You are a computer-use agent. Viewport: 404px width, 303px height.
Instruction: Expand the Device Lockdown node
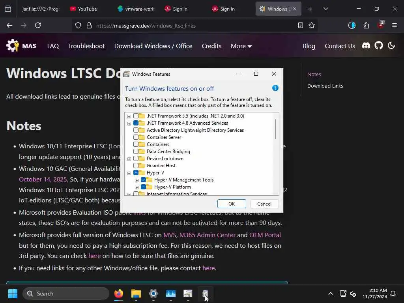pos(129,159)
